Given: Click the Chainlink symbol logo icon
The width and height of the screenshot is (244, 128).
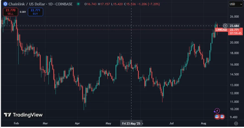Looking at the screenshot, I should [5, 4].
